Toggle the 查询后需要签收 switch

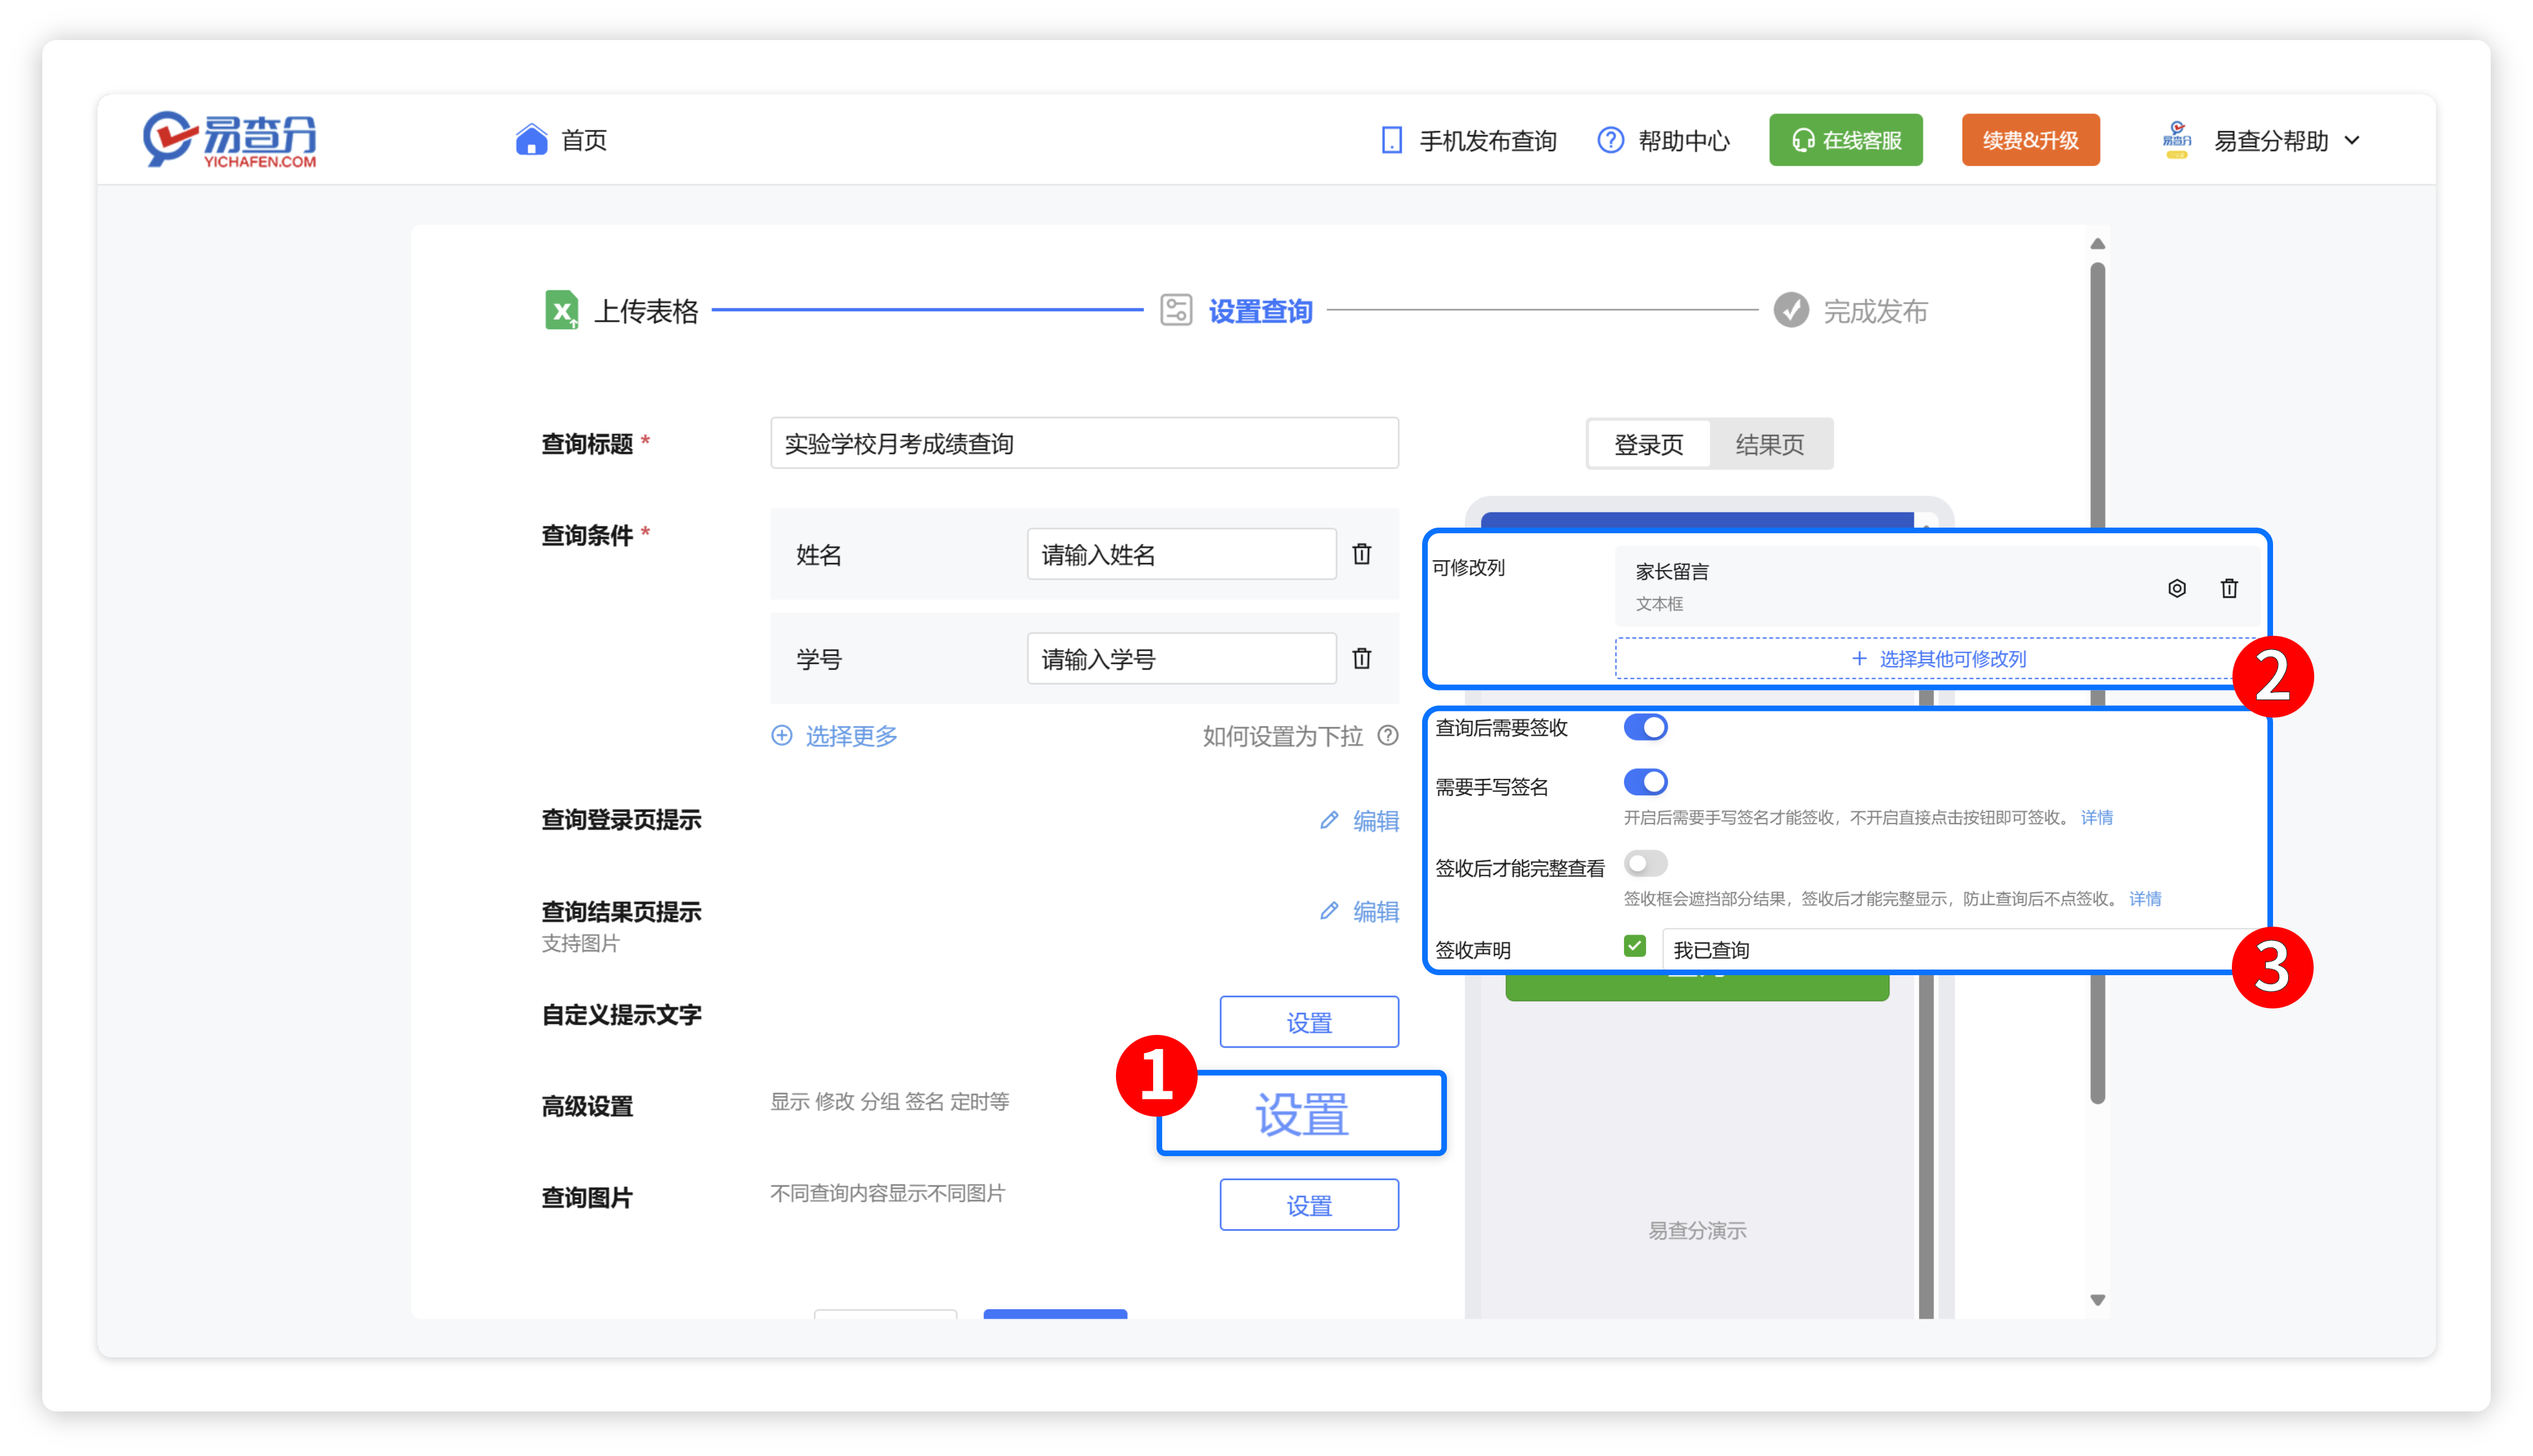(x=1645, y=728)
